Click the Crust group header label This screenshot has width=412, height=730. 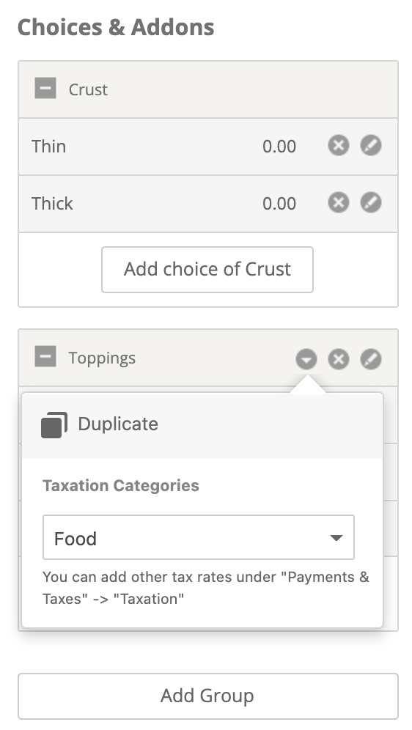pyautogui.click(x=88, y=89)
